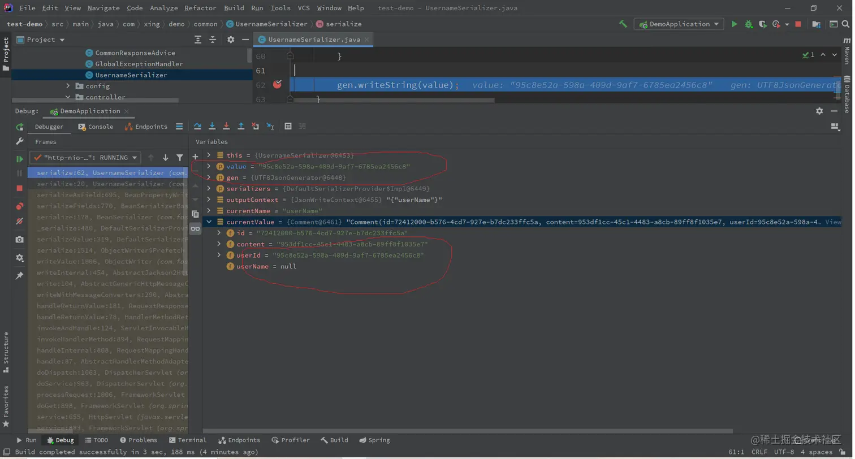Expand the serializers variable node
855x459 pixels.
[x=209, y=189]
